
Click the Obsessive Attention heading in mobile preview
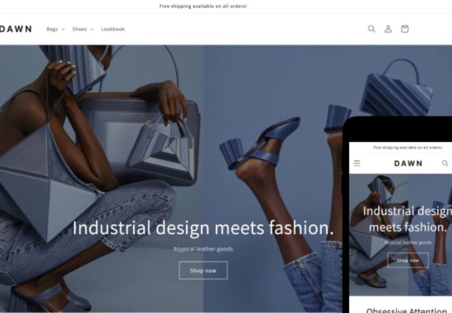[x=406, y=310]
